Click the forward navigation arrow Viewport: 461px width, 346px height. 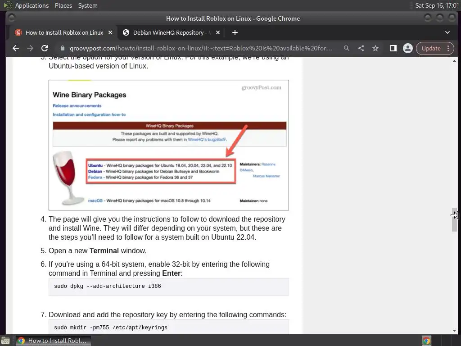[x=30, y=48]
